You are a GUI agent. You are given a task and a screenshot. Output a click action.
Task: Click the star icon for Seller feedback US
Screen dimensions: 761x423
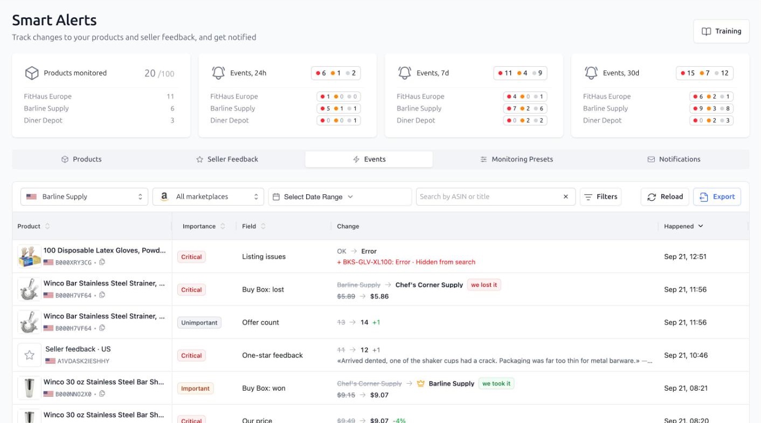click(29, 355)
